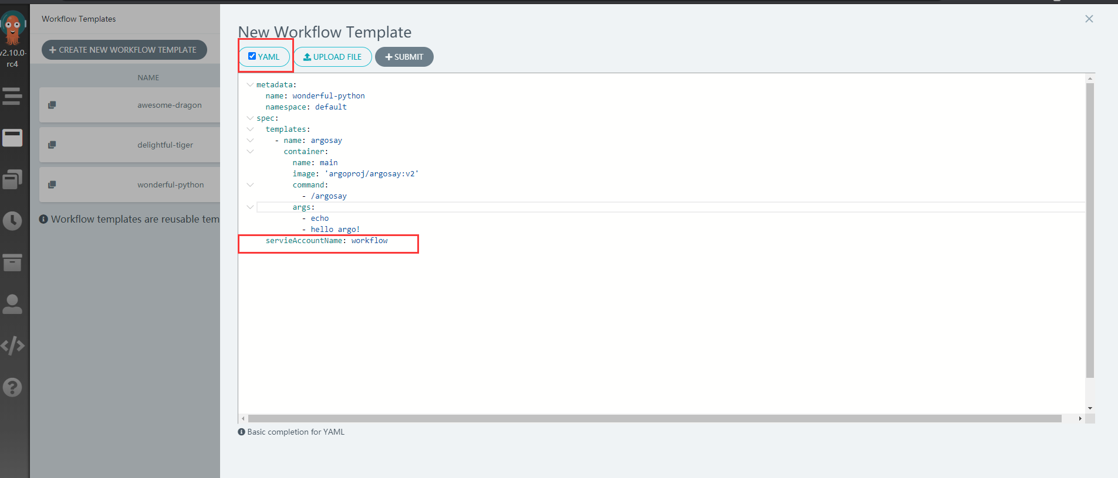
Task: Click the editor horizontal scrollbar
Action: pyautogui.click(x=654, y=419)
